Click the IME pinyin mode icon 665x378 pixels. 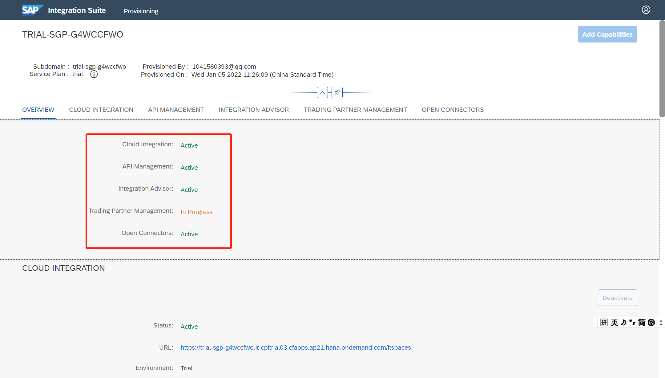click(x=604, y=322)
